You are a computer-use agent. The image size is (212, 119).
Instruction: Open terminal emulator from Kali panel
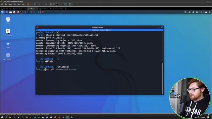pos(21,12)
